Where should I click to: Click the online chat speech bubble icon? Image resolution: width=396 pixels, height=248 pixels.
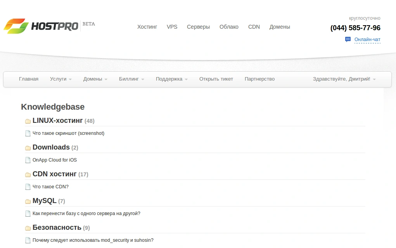[x=348, y=40]
